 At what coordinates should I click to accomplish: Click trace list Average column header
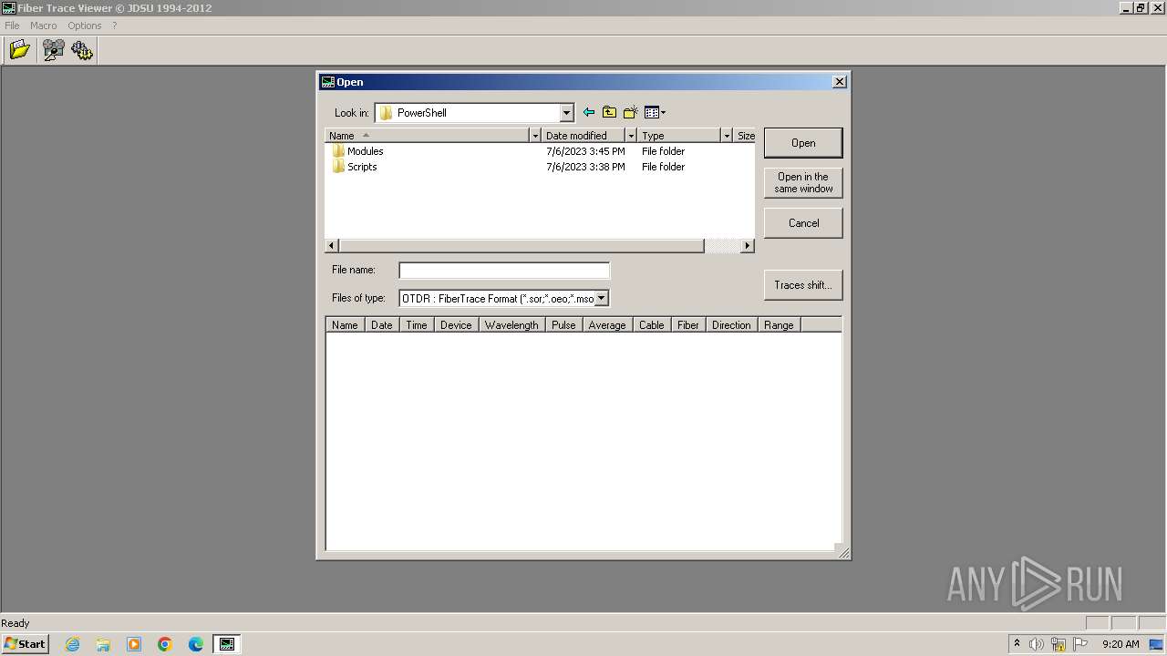point(607,325)
